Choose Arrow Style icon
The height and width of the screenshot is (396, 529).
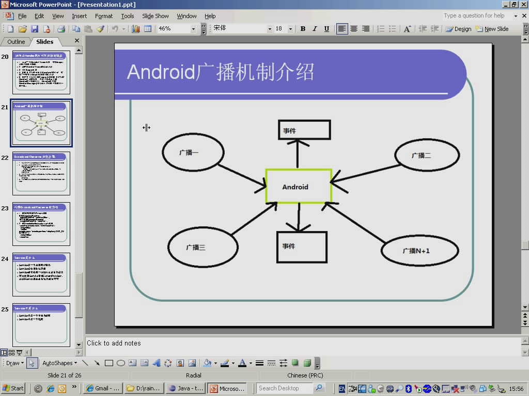tap(284, 363)
